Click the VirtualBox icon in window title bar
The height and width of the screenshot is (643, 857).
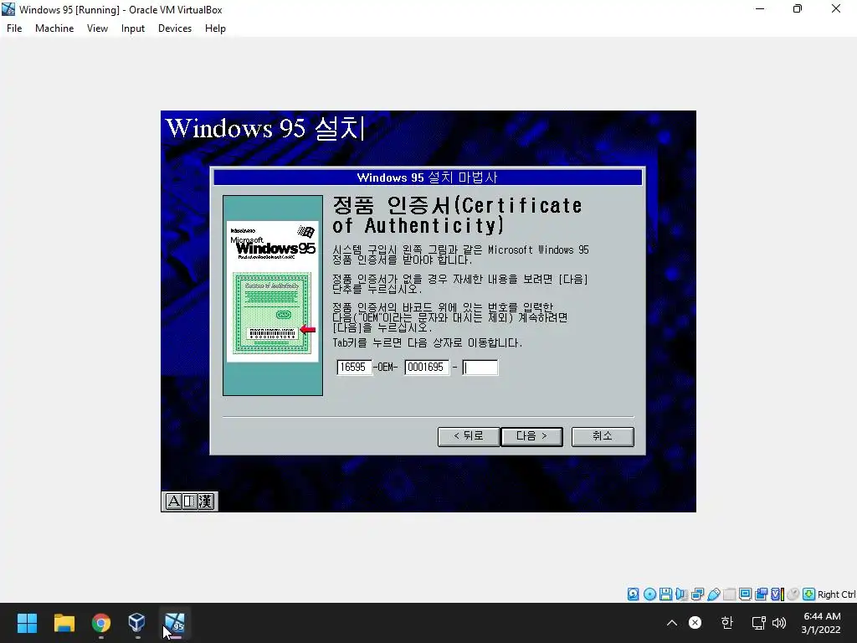pos(8,9)
